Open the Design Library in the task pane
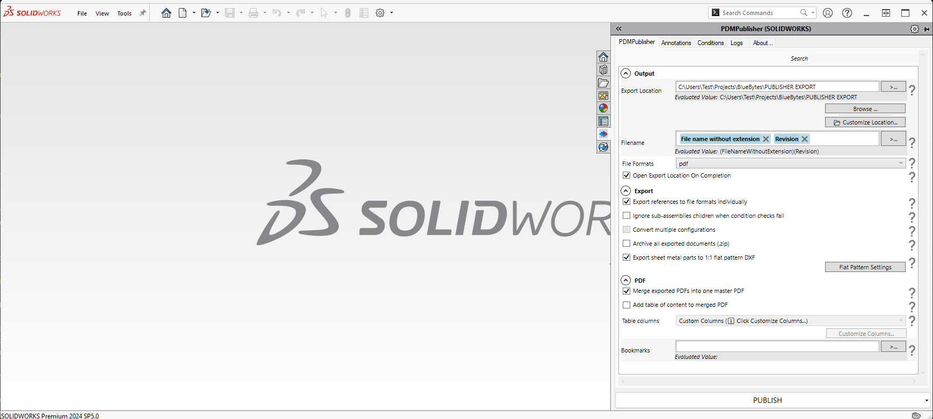 click(603, 70)
